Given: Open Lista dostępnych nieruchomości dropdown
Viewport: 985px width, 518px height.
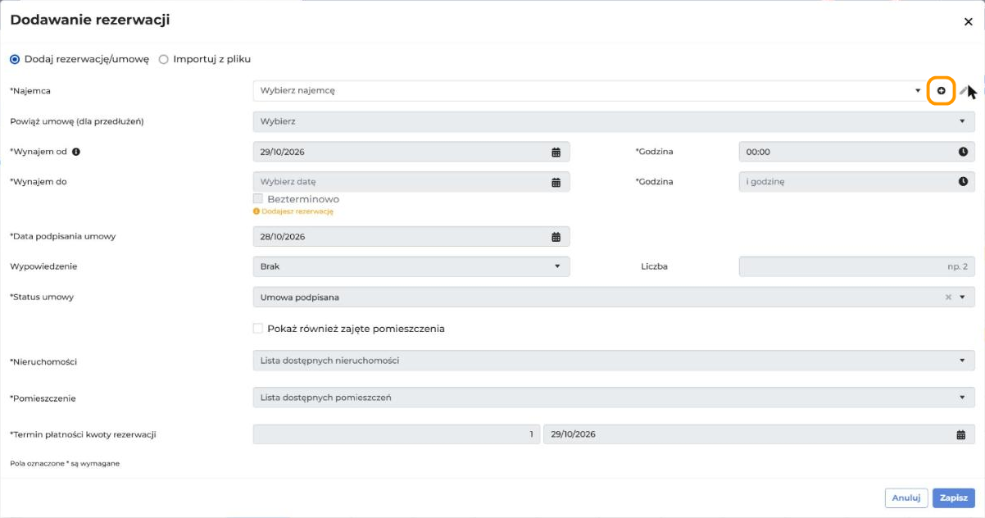Looking at the screenshot, I should (x=614, y=361).
